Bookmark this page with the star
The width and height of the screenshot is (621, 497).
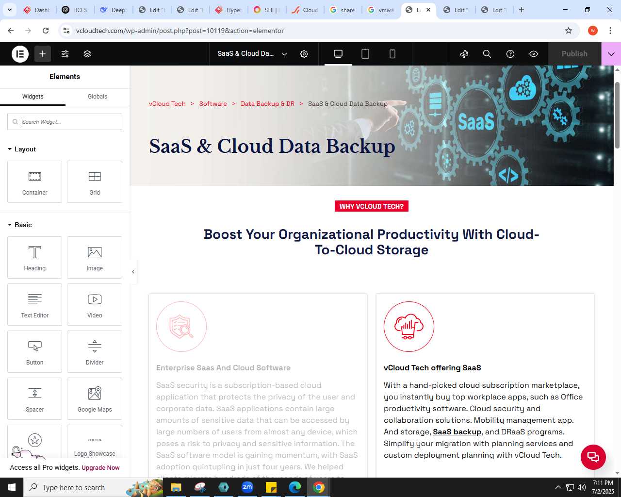(x=569, y=31)
